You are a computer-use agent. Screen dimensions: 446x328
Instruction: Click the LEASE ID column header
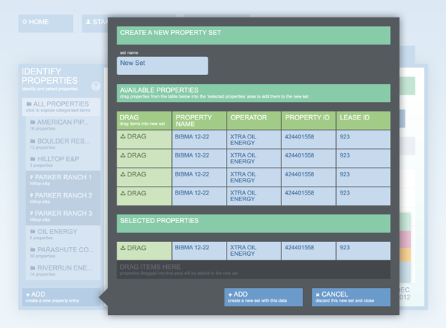tap(363, 120)
